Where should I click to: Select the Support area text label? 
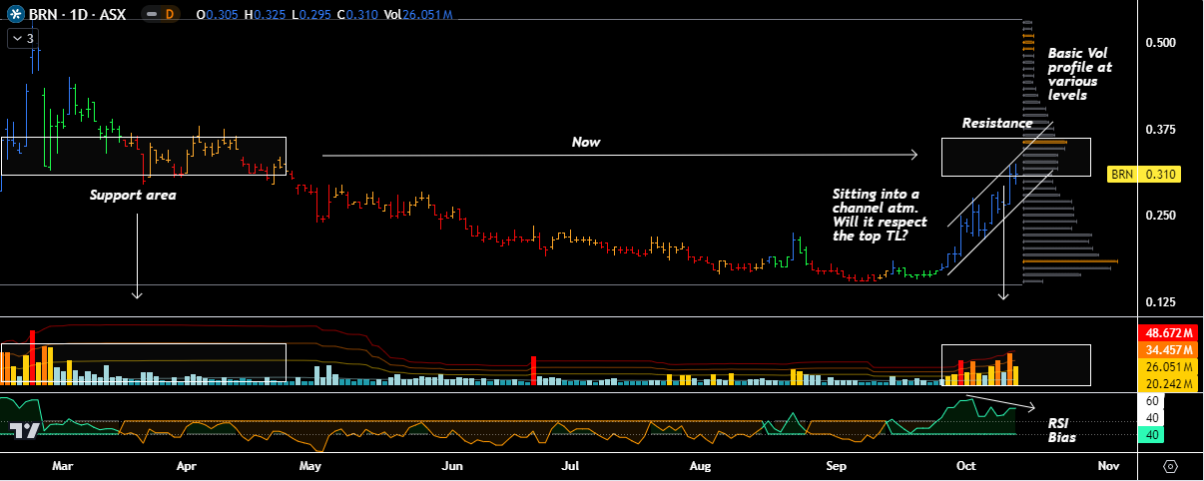click(133, 196)
